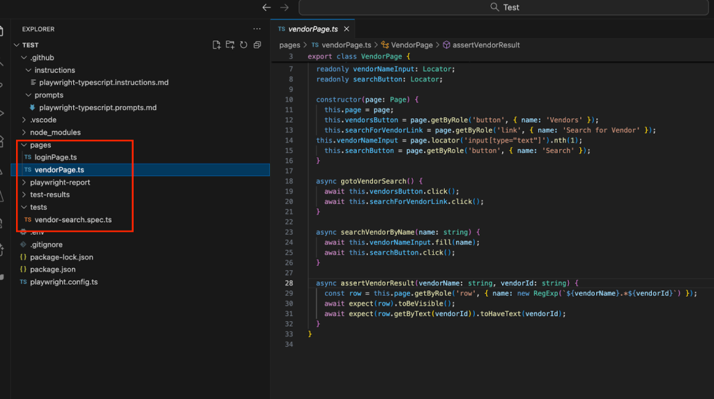Click the assertVendorResult breadcrumb item
The height and width of the screenshot is (399, 714).
[x=486, y=45]
